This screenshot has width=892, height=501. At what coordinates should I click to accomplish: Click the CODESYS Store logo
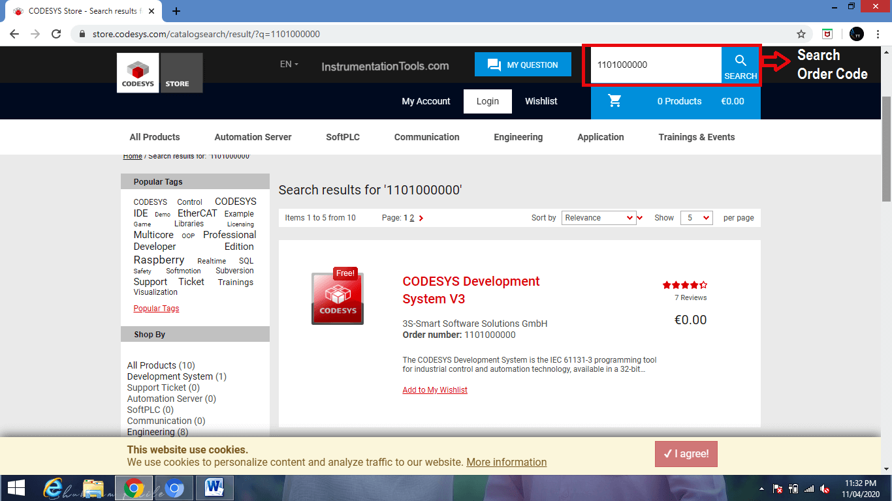(x=160, y=73)
